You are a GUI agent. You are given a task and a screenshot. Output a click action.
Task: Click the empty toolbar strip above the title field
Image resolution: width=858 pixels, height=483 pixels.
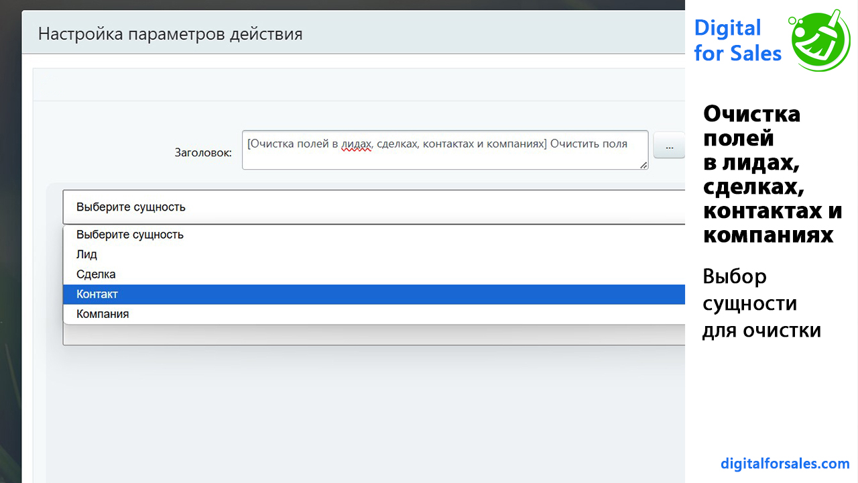click(x=359, y=85)
